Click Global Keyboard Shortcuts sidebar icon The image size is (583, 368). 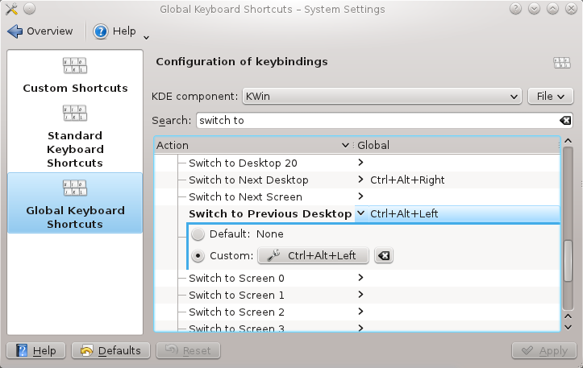click(74, 189)
